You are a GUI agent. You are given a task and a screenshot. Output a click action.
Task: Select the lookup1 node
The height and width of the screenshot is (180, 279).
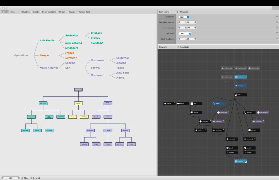[x=218, y=104]
